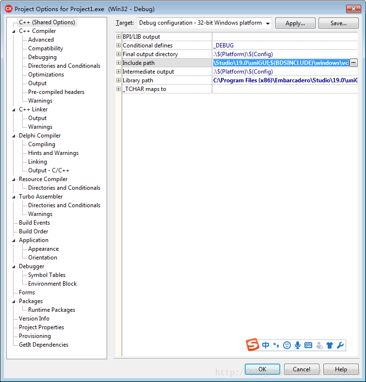Collapse the C++ Linker tree node

pyautogui.click(x=14, y=110)
